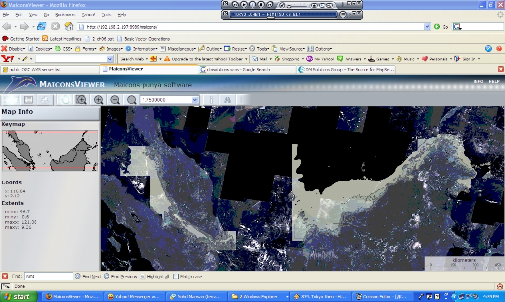Open the CSS dropdown

64,49
